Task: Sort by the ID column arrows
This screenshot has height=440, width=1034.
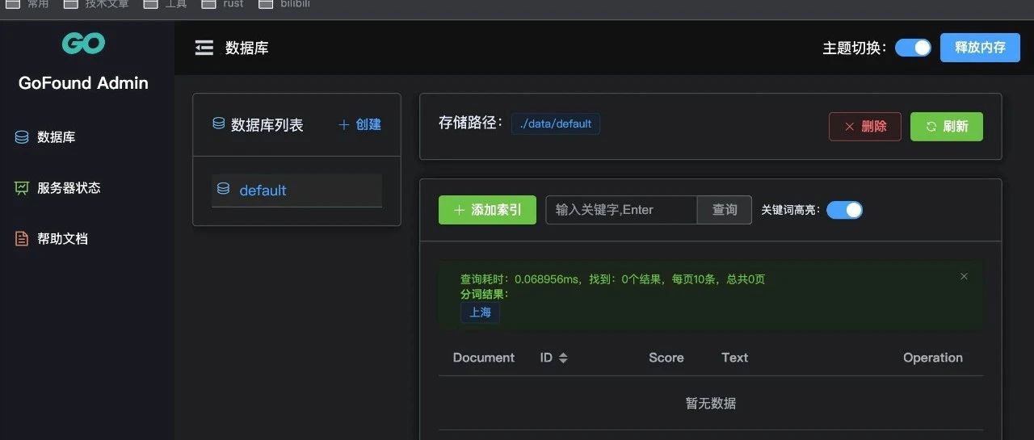Action: pos(563,358)
